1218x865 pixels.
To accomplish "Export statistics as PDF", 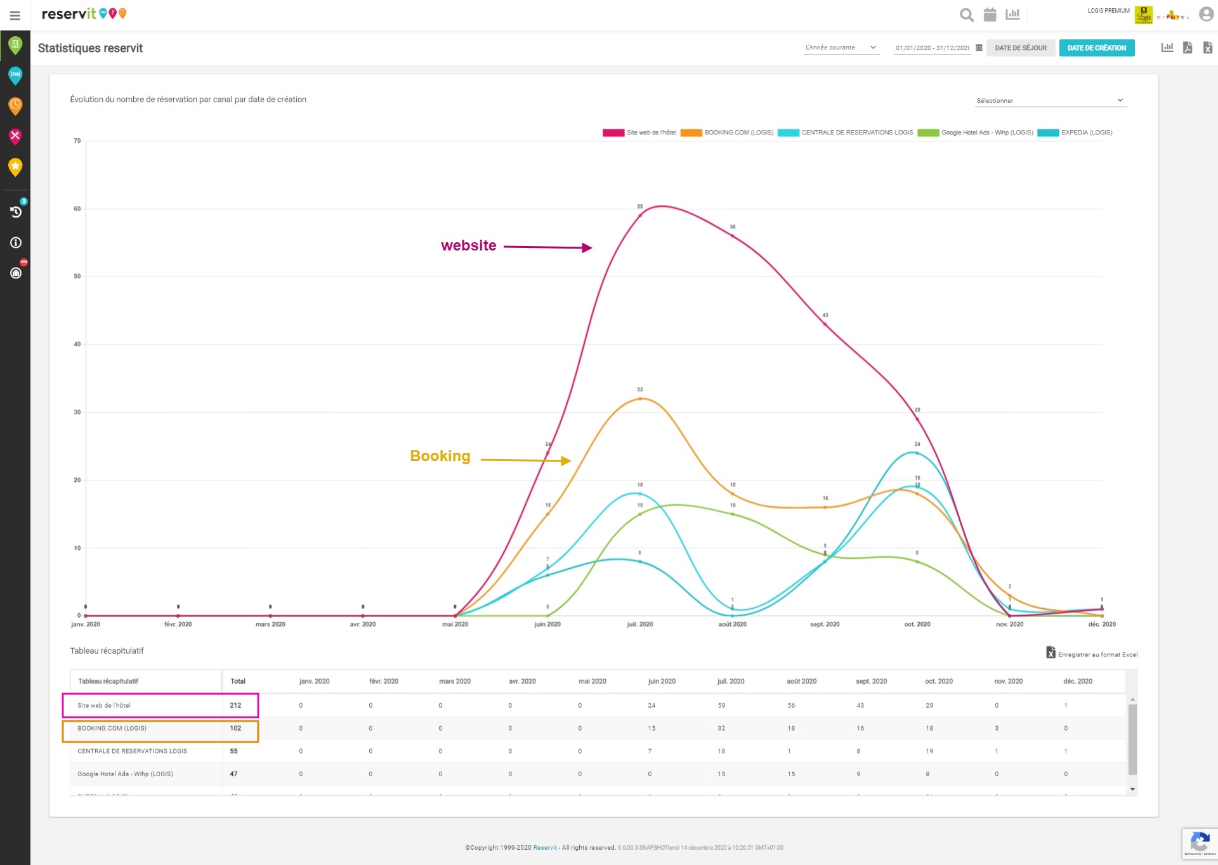I will 1188,48.
